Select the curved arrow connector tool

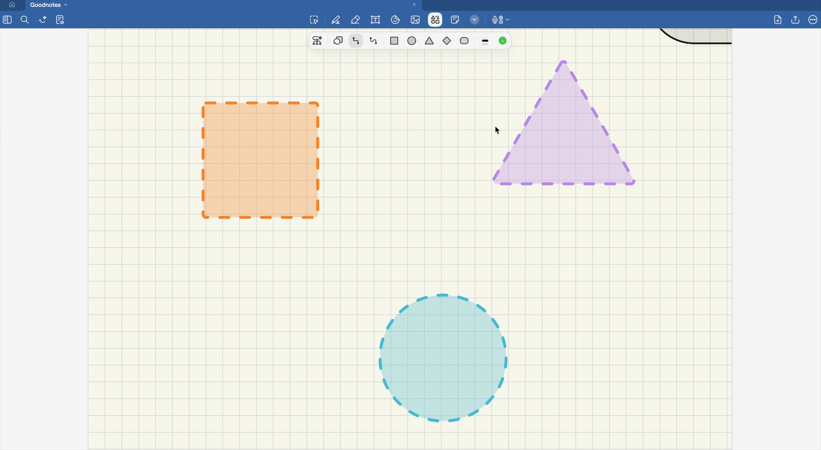click(374, 41)
